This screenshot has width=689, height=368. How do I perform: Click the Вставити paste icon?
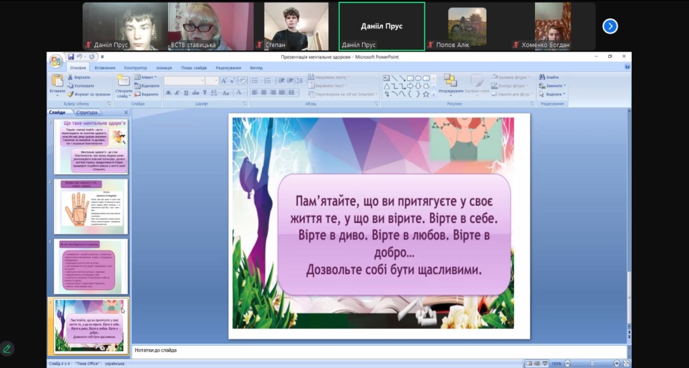tap(57, 81)
